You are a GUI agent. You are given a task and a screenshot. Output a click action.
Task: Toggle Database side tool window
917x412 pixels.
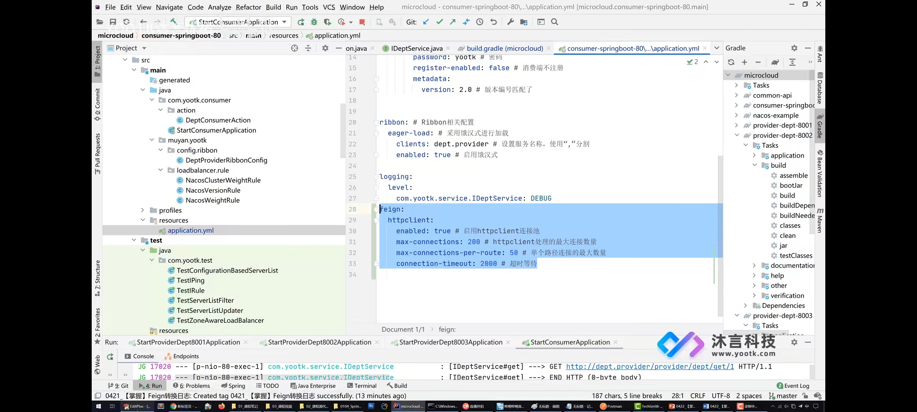point(820,88)
